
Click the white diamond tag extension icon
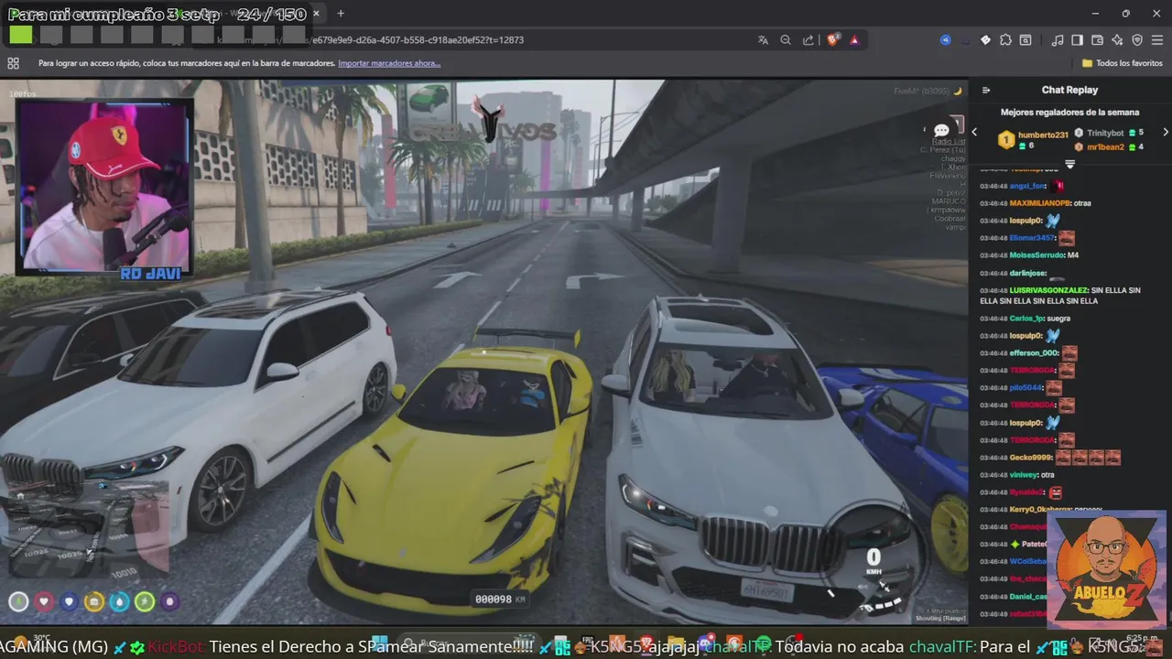tap(986, 40)
